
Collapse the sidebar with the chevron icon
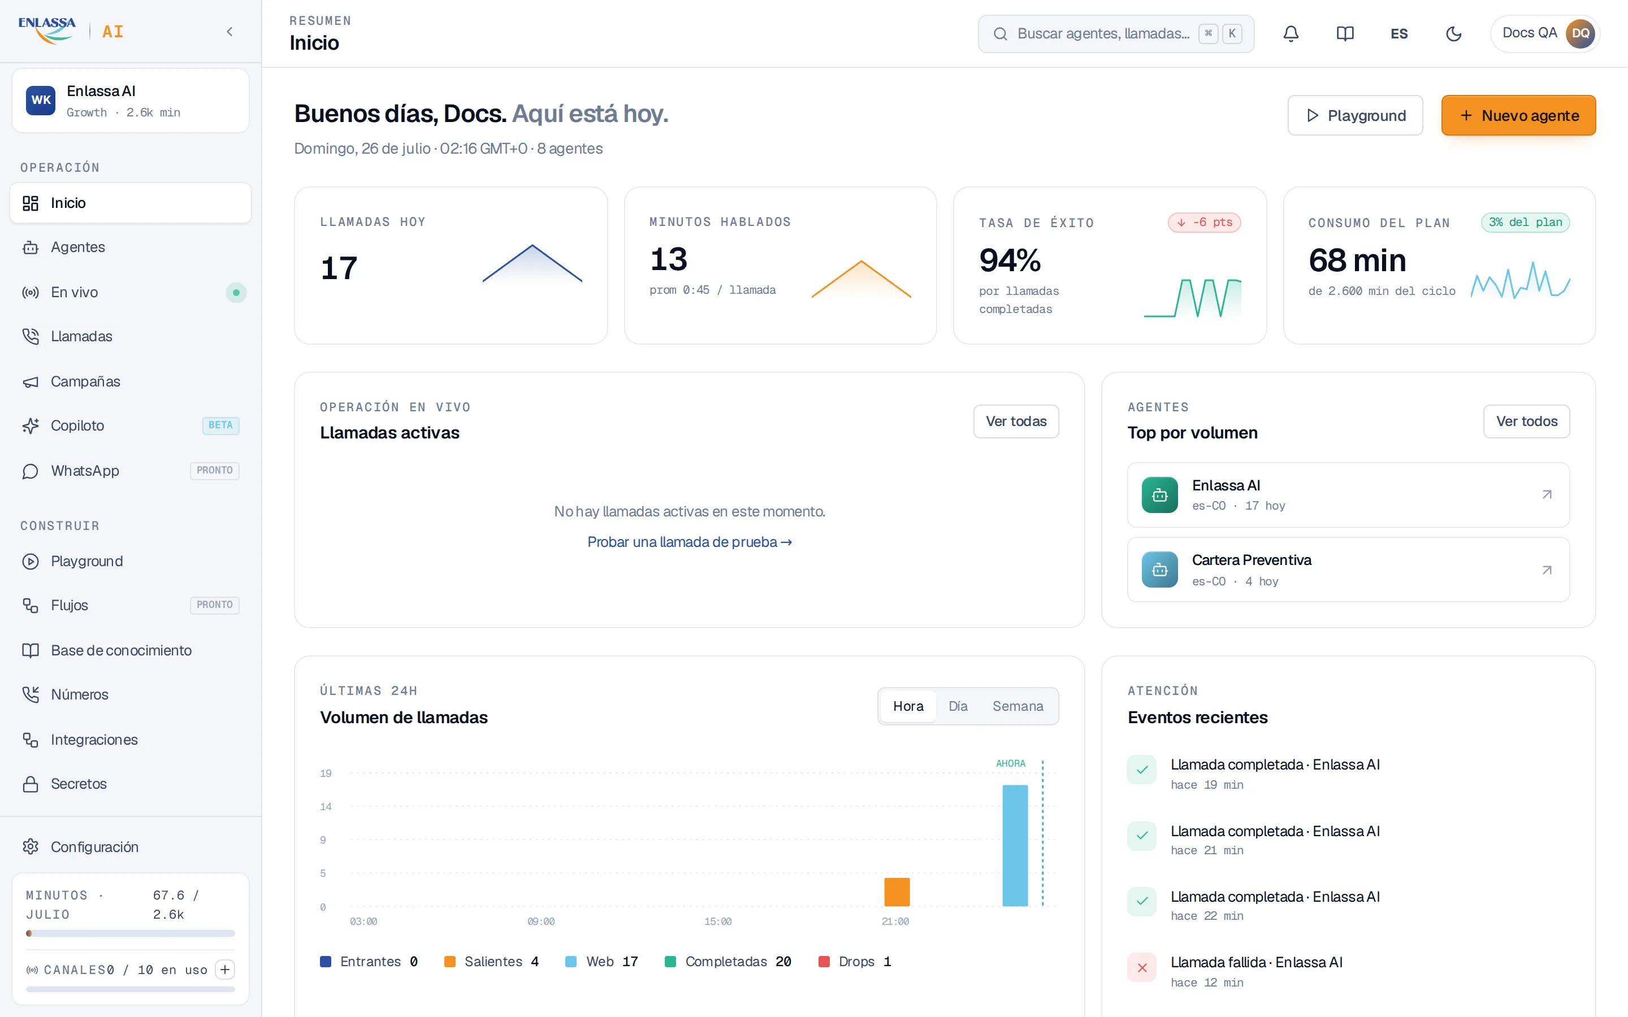230,32
